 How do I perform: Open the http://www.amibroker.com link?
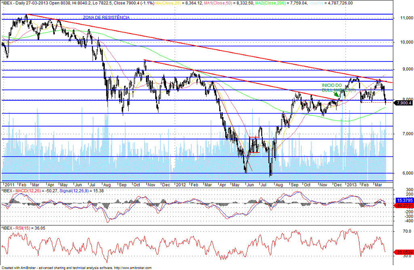pos(133,268)
